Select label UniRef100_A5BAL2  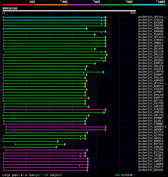(x=151, y=43)
